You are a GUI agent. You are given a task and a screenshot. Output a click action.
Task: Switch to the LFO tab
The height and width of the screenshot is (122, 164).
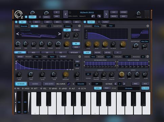[x=47, y=53]
